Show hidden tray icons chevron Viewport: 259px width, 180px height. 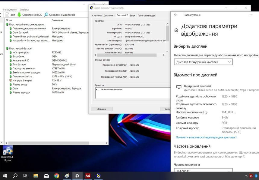246,176
